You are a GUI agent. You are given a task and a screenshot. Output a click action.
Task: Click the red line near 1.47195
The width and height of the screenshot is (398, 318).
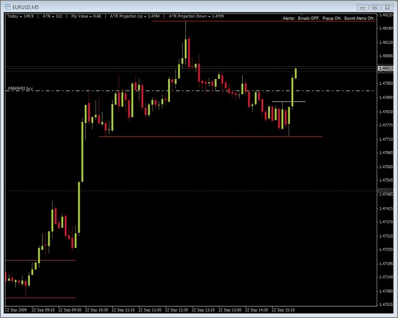click(x=40, y=260)
